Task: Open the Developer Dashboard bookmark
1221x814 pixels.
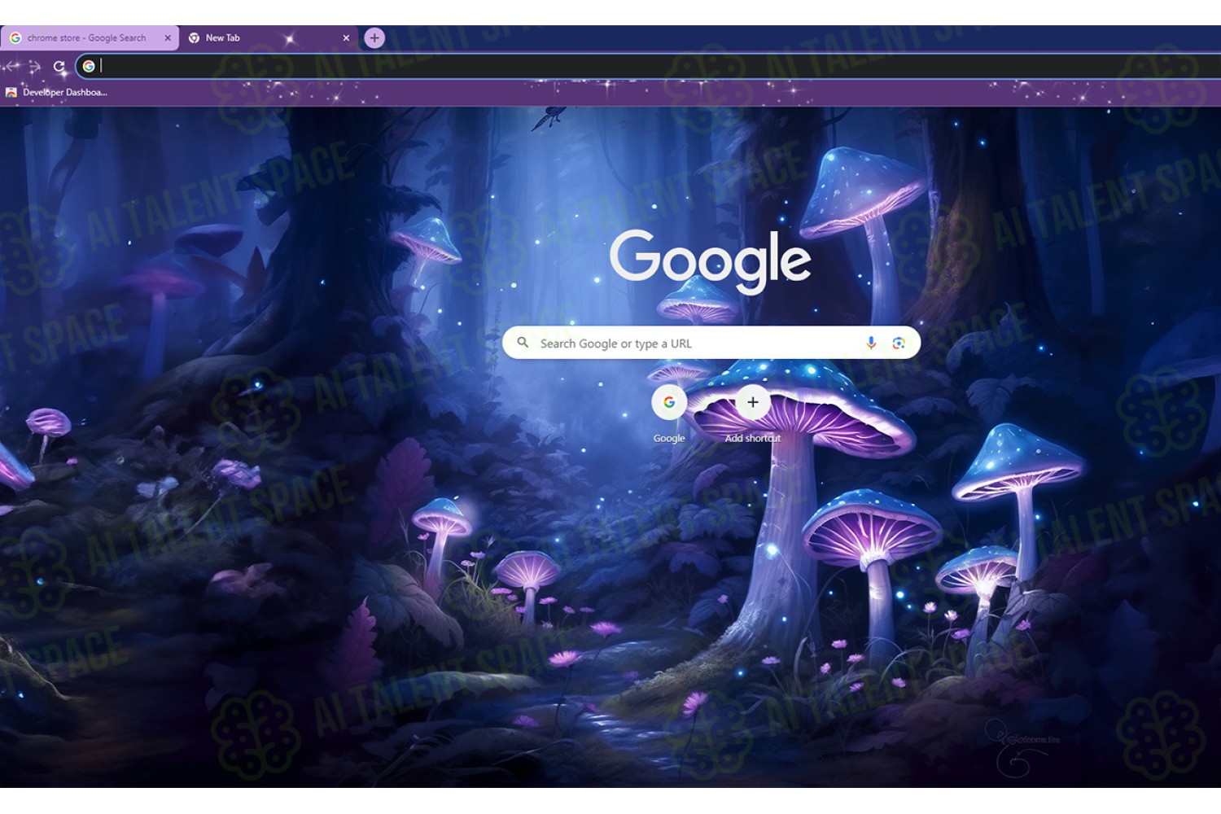Action: pyautogui.click(x=56, y=92)
